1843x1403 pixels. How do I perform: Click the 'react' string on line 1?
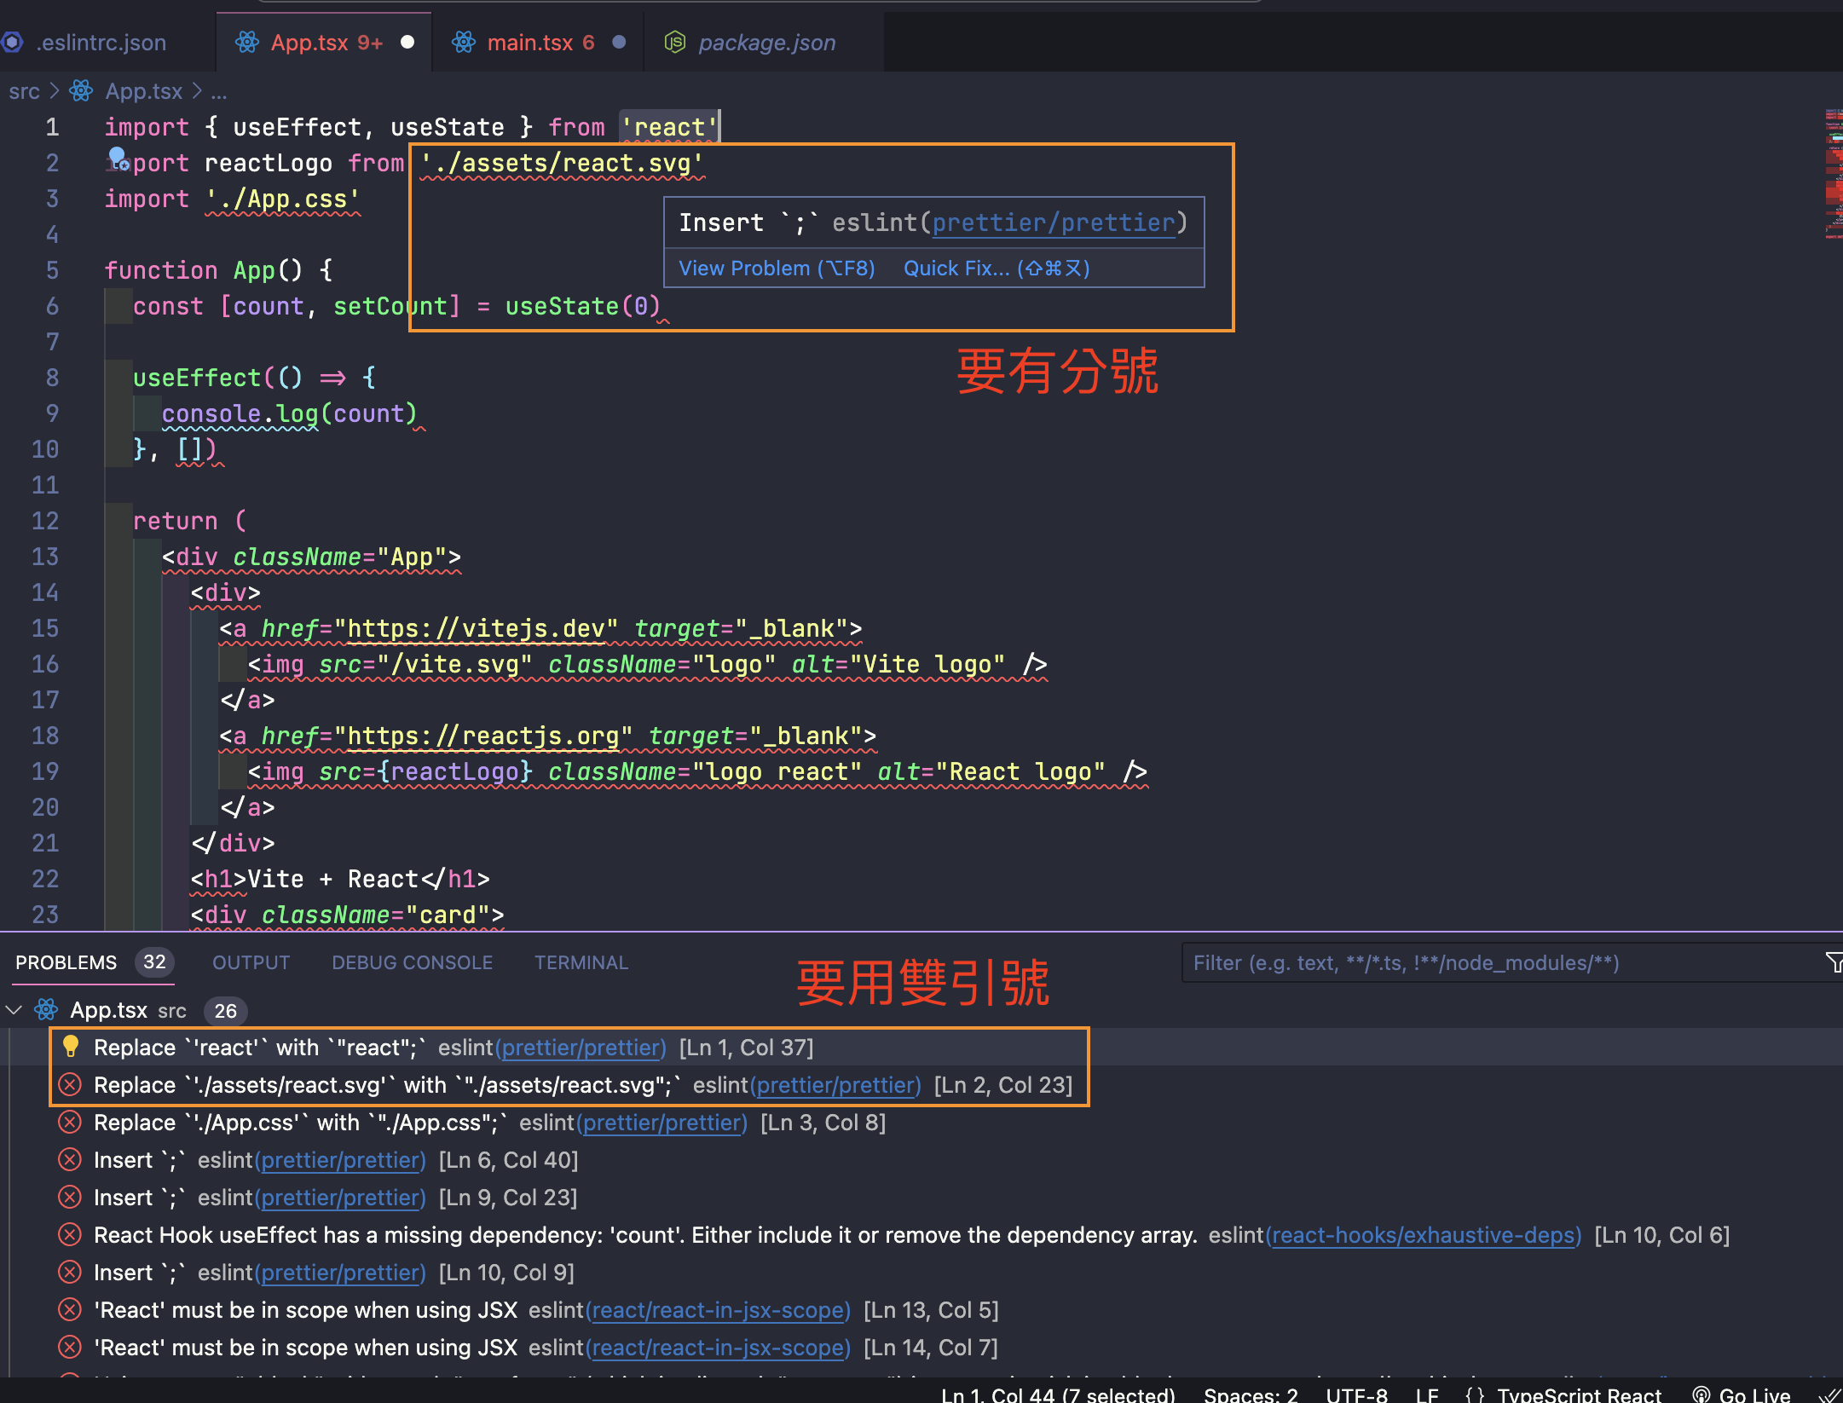click(669, 127)
